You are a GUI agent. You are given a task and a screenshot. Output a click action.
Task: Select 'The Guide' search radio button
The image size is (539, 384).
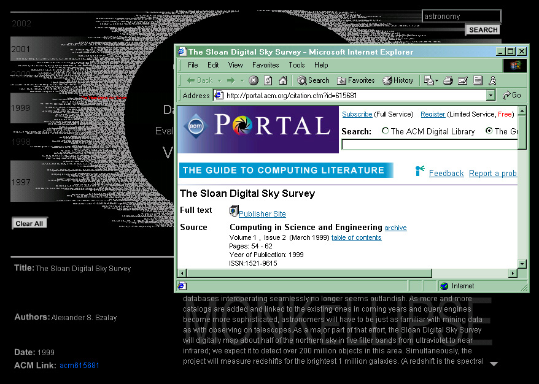click(489, 131)
